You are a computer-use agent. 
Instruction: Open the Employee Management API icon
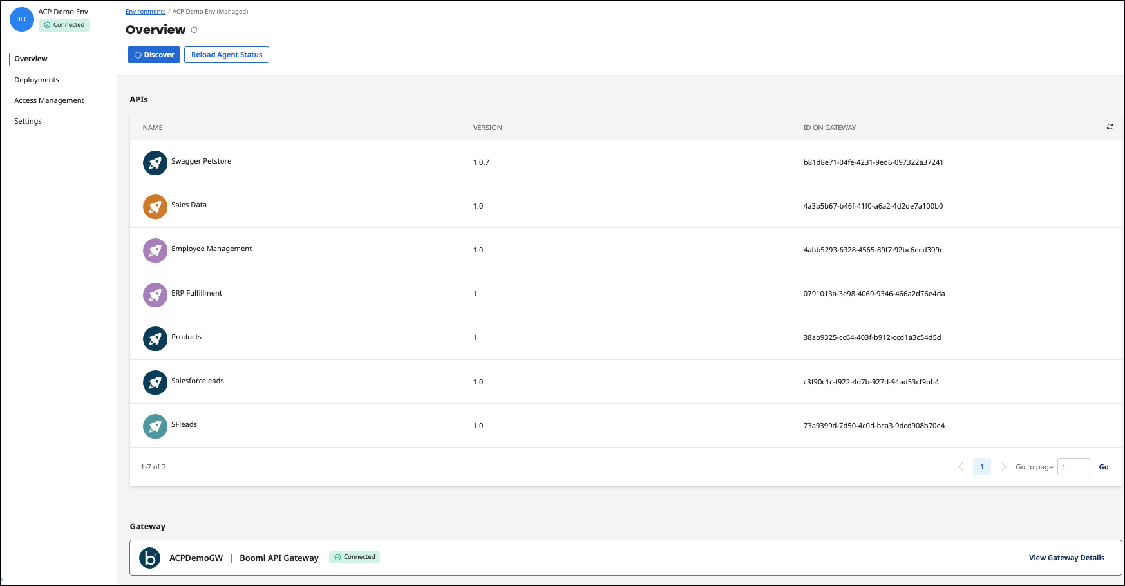click(155, 250)
